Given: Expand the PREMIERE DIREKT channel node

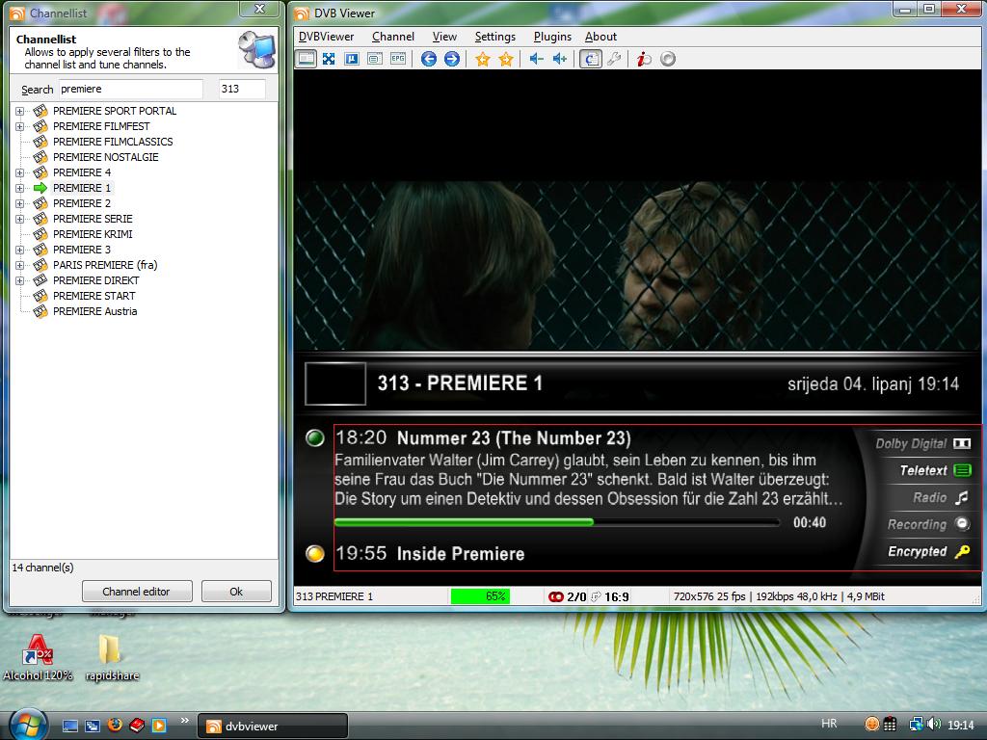Looking at the screenshot, I should tap(20, 280).
